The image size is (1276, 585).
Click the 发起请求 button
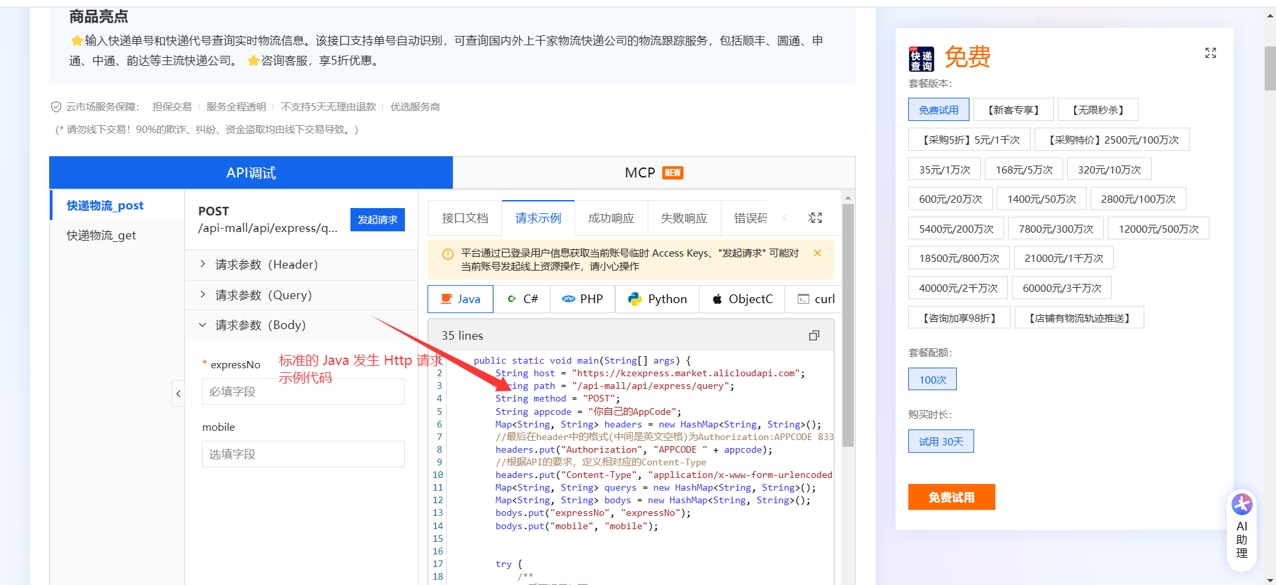coord(377,219)
